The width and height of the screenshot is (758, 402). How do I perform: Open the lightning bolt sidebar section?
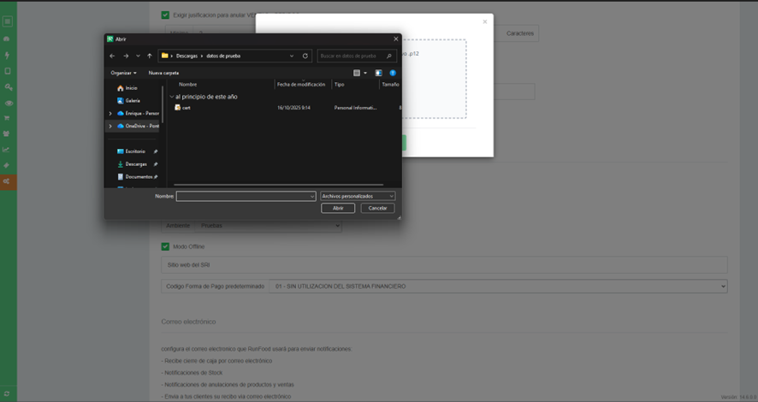(x=7, y=55)
